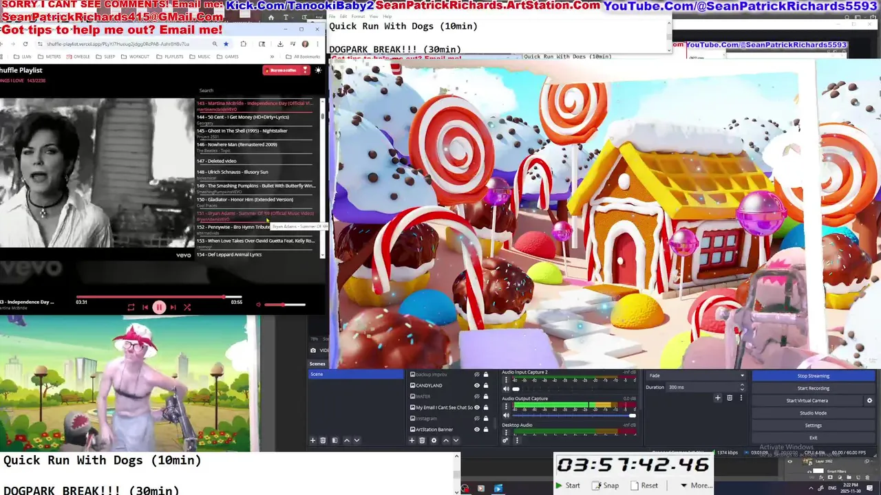Toggle repeat in the playlist player
This screenshot has height=495, width=881.
(x=131, y=307)
